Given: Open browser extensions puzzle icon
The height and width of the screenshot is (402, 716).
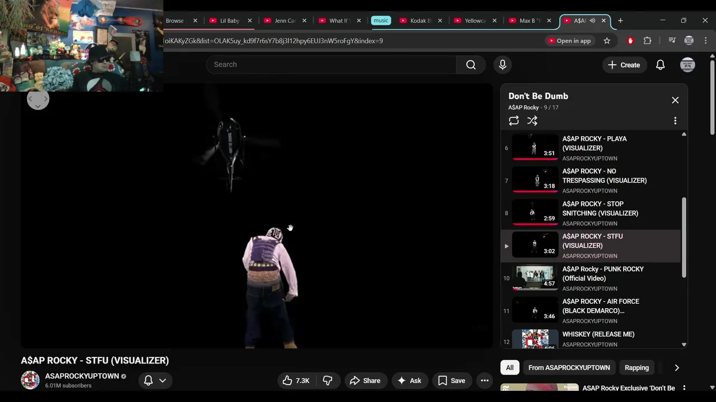Looking at the screenshot, I should (647, 41).
